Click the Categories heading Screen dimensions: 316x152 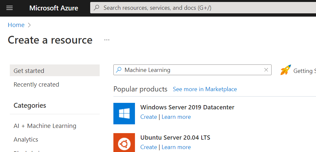(x=30, y=105)
